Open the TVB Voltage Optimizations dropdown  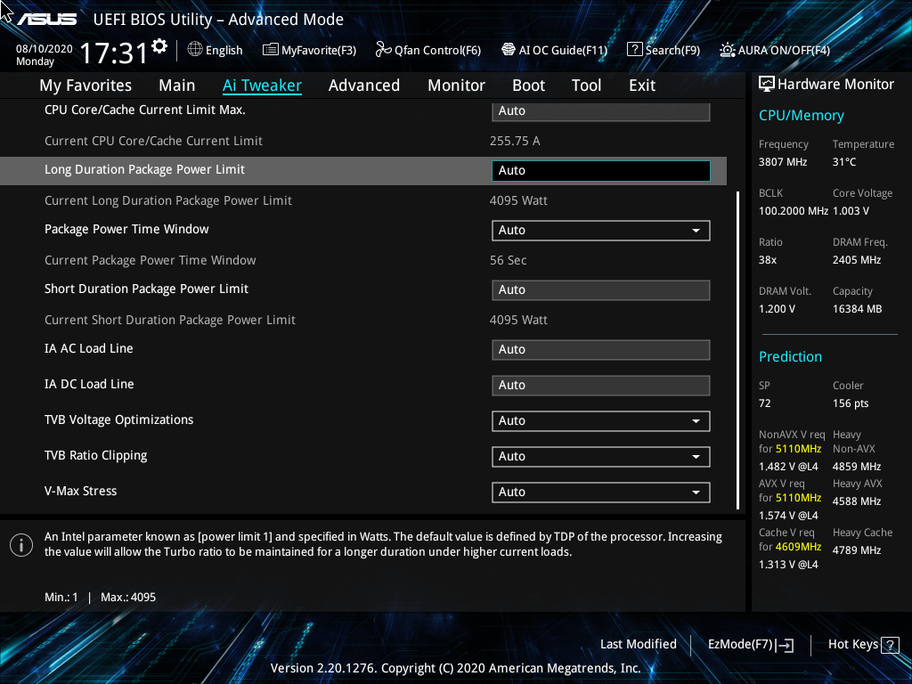[x=601, y=421]
